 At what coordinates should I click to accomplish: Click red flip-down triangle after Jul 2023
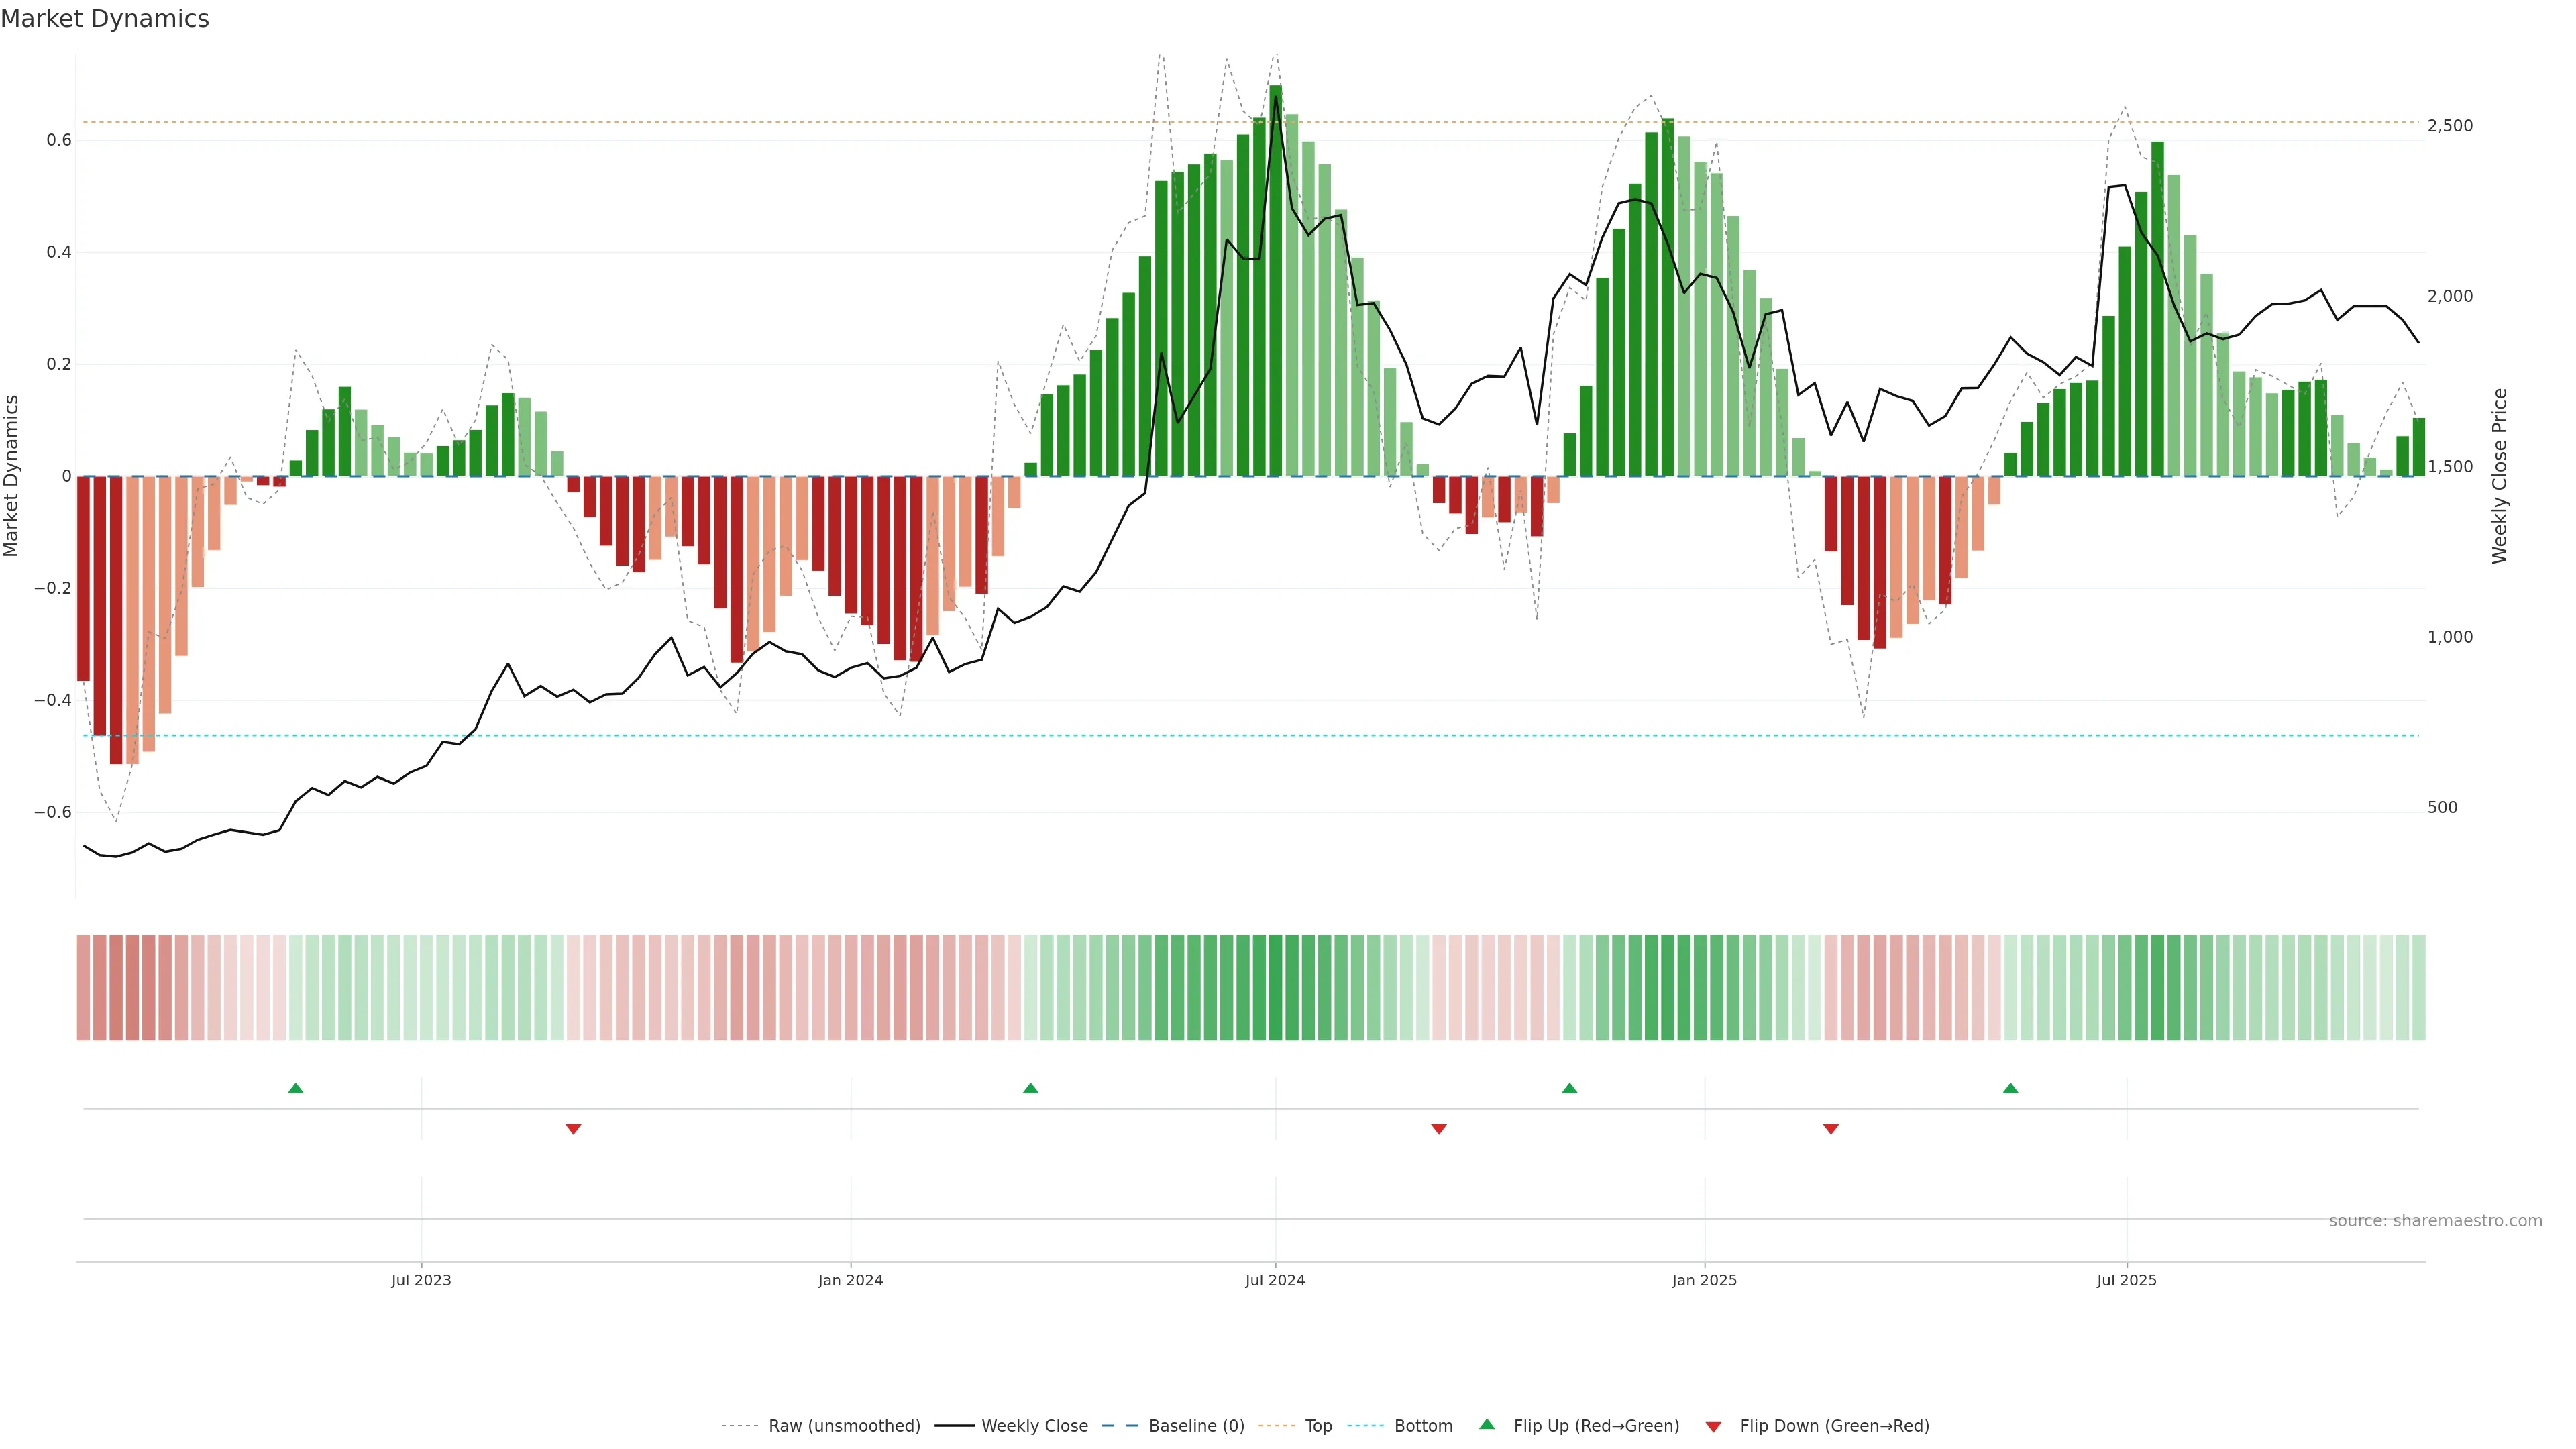573,1129
